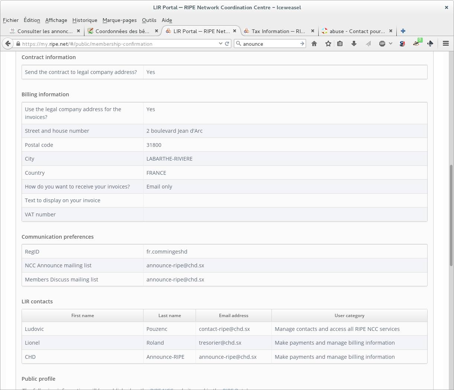Click the extension icon with green badge
Image resolution: width=454 pixels, height=390 pixels.
click(417, 43)
